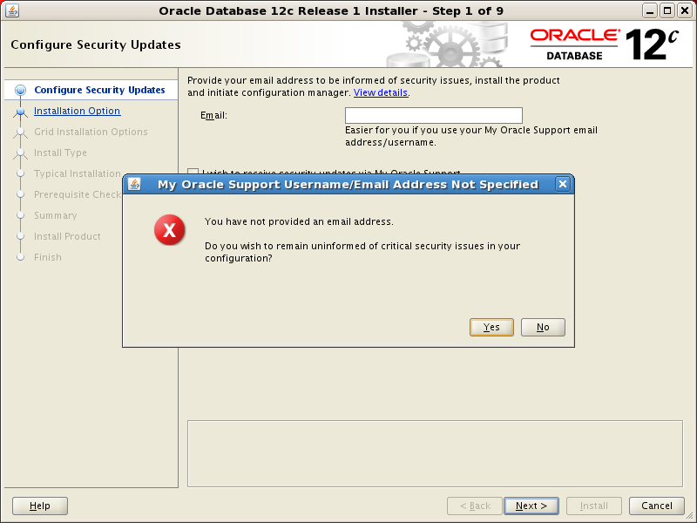
Task: Click the Configure Security Updates step bullet icon
Action: click(x=20, y=91)
